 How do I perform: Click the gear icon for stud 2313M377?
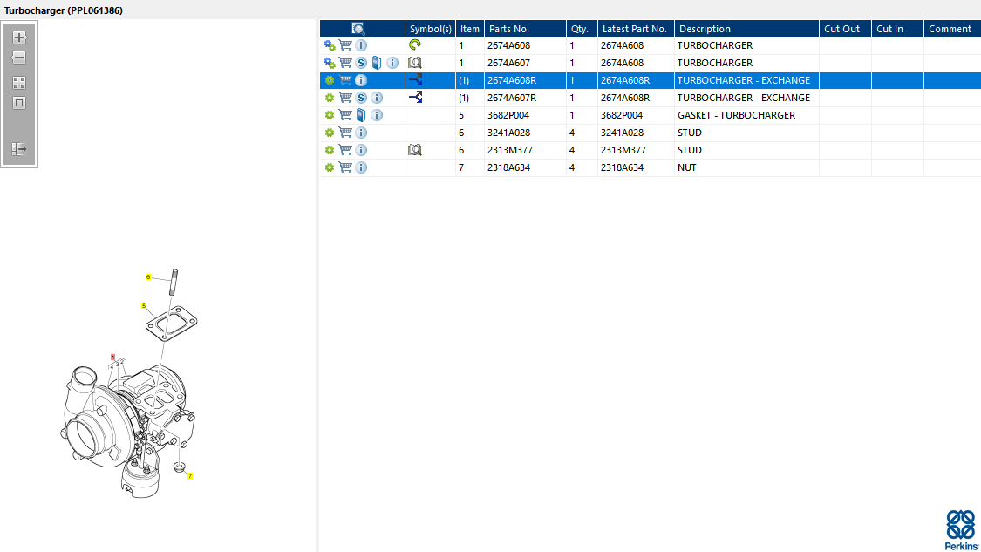point(330,150)
